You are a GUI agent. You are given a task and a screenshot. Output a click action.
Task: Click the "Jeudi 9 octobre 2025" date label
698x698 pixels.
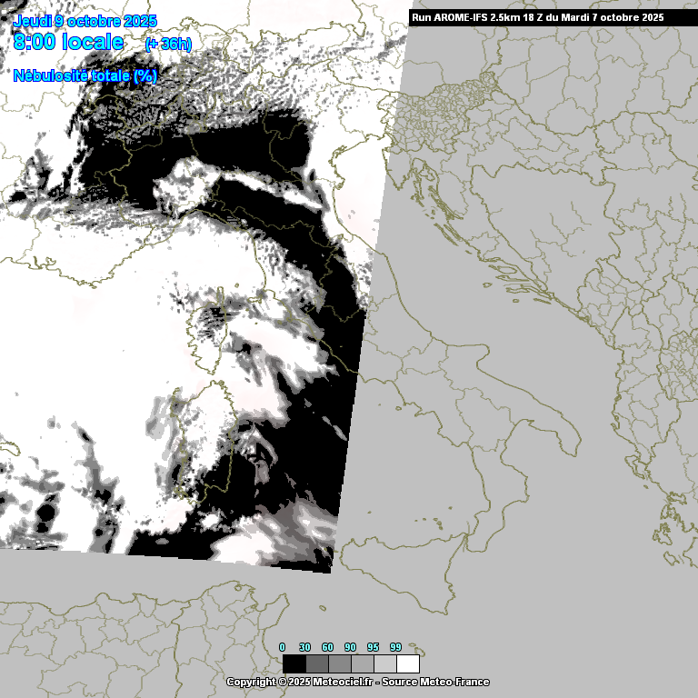85,21
